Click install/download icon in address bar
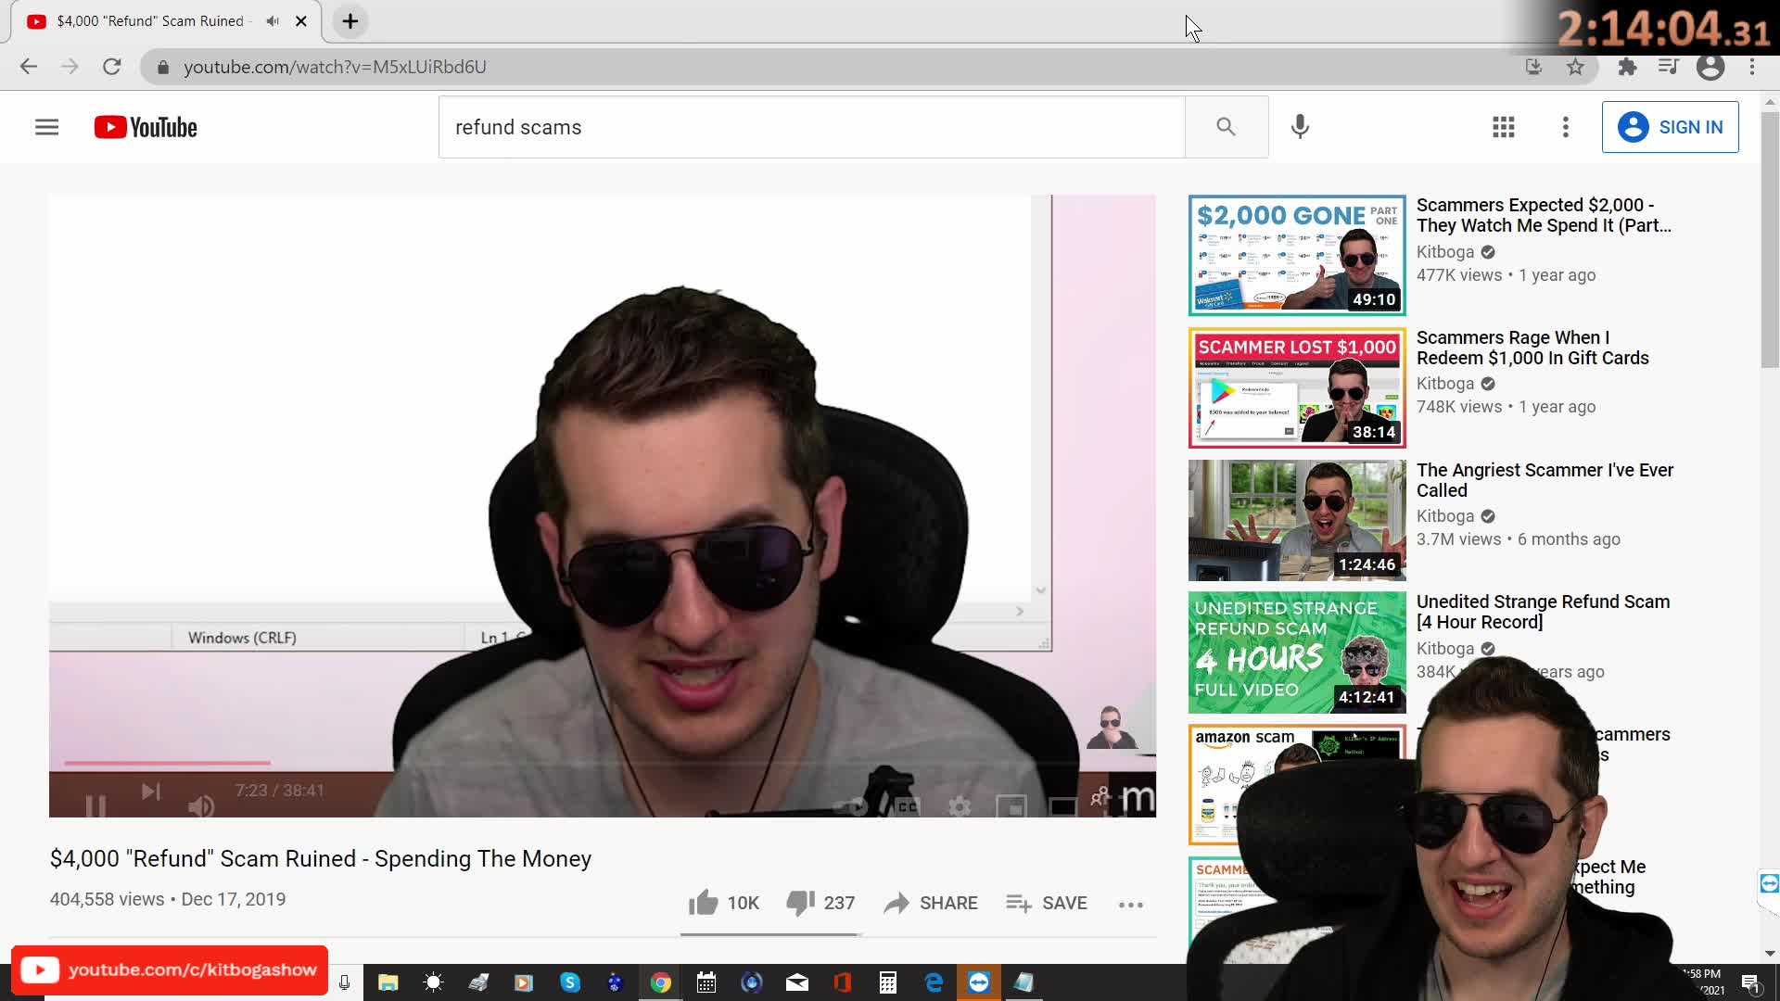 pos(1533,67)
